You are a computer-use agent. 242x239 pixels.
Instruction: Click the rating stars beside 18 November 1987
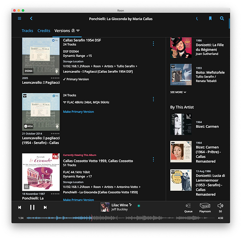click(x=55, y=194)
